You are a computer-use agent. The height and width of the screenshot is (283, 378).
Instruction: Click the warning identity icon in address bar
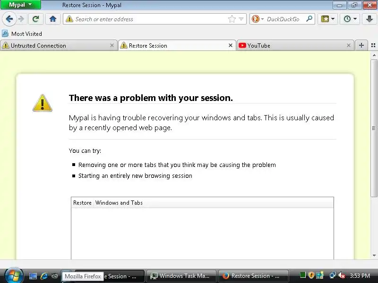pos(69,19)
